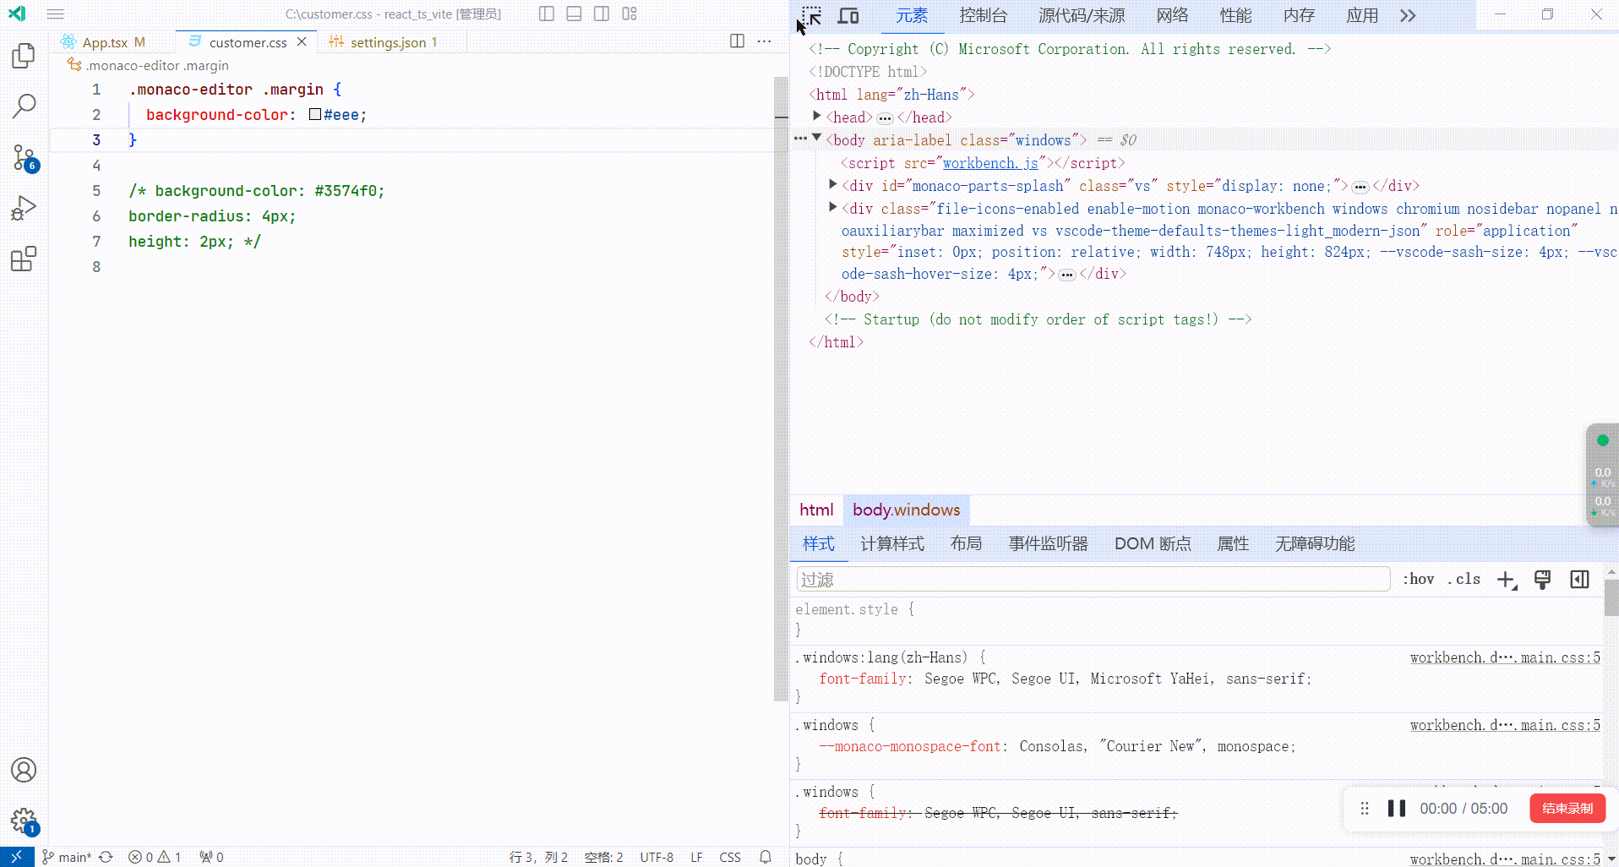Pause the screen recording
The image size is (1619, 867).
click(x=1397, y=809)
